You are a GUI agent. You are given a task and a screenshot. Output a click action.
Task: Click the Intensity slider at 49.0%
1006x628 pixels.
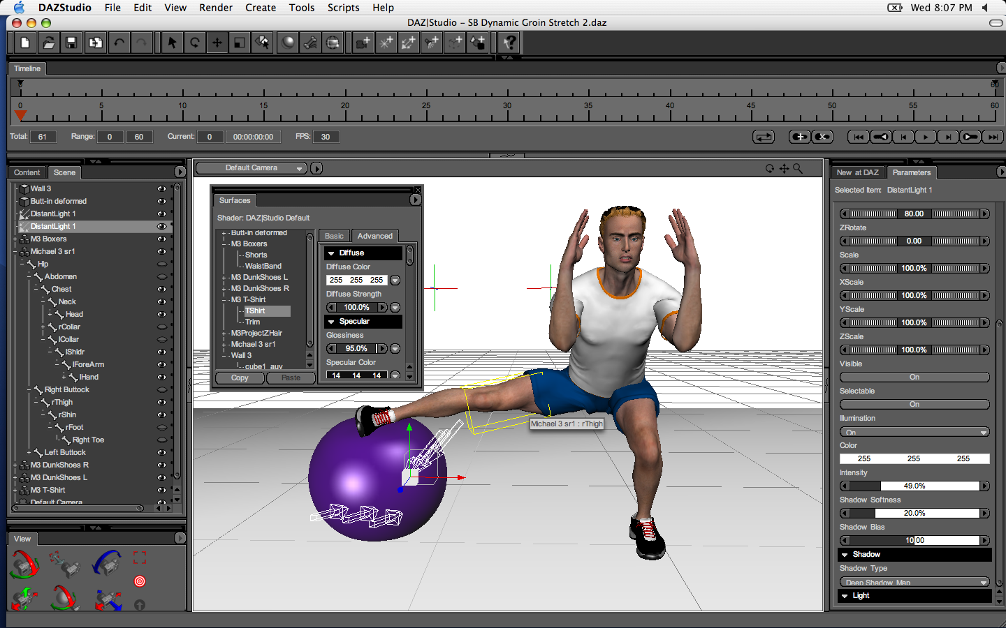(914, 486)
